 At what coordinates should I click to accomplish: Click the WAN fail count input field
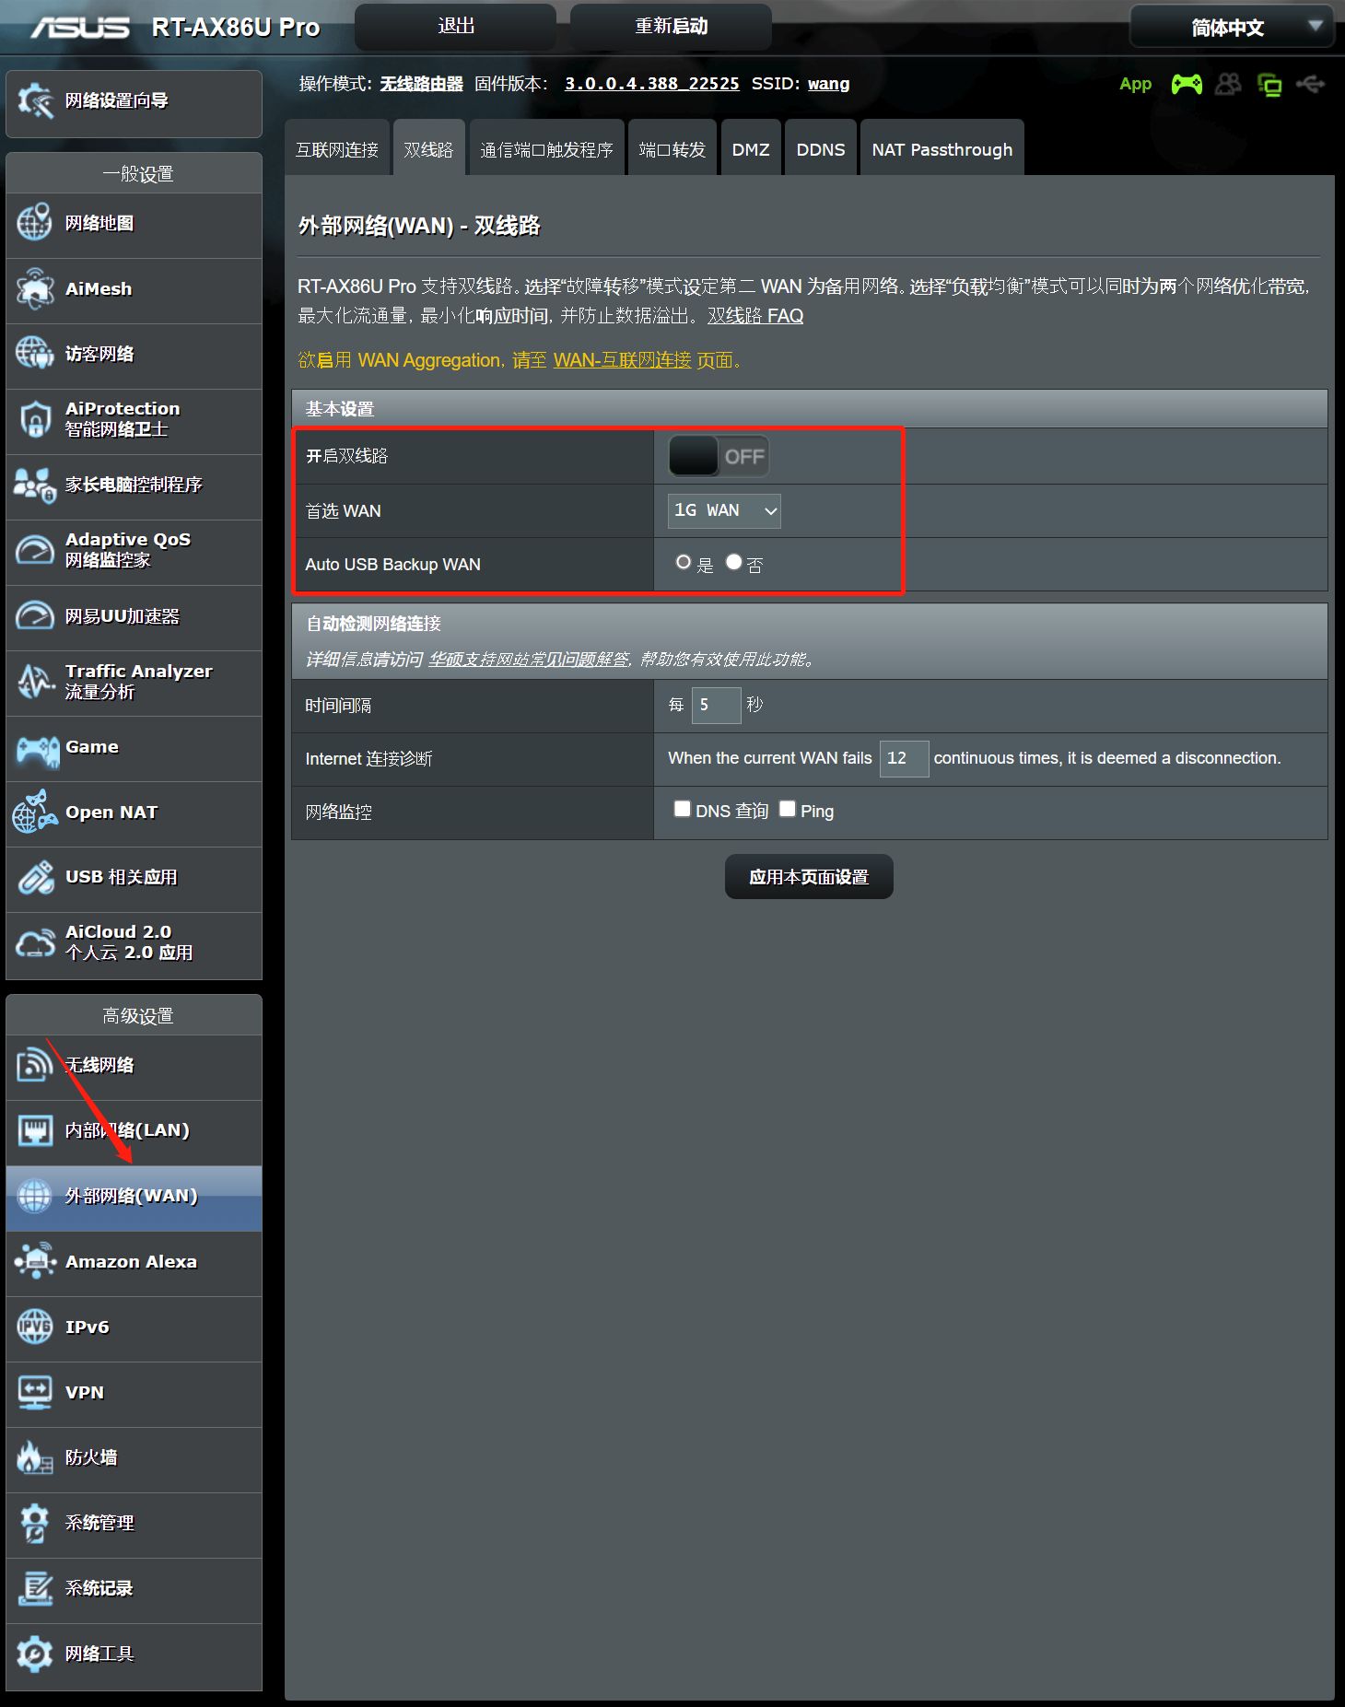pos(904,758)
